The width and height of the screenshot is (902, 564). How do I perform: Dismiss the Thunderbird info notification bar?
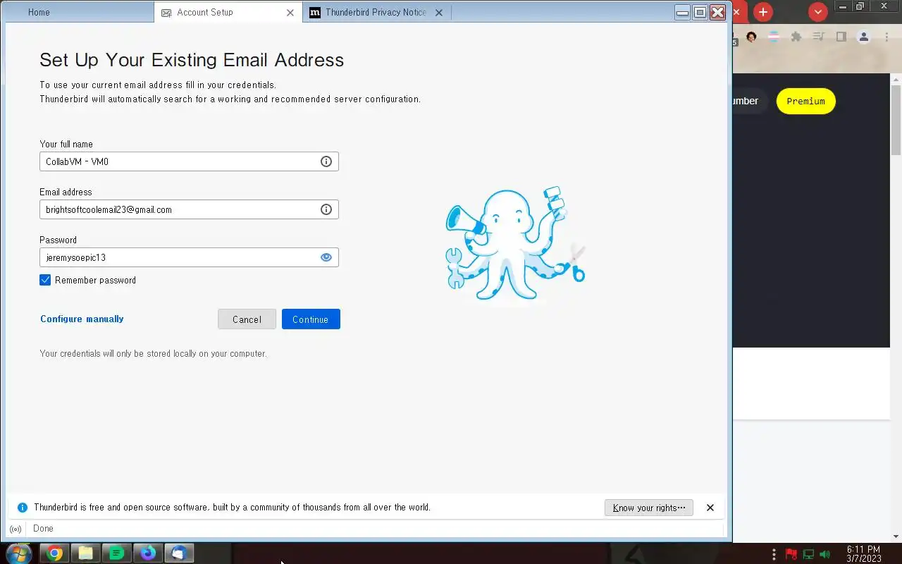[710, 508]
